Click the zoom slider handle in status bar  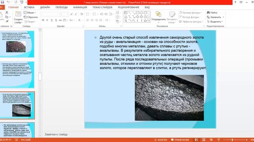pos(232,140)
